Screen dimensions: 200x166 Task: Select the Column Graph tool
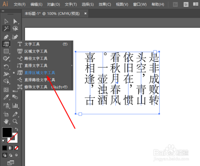[15, 105]
